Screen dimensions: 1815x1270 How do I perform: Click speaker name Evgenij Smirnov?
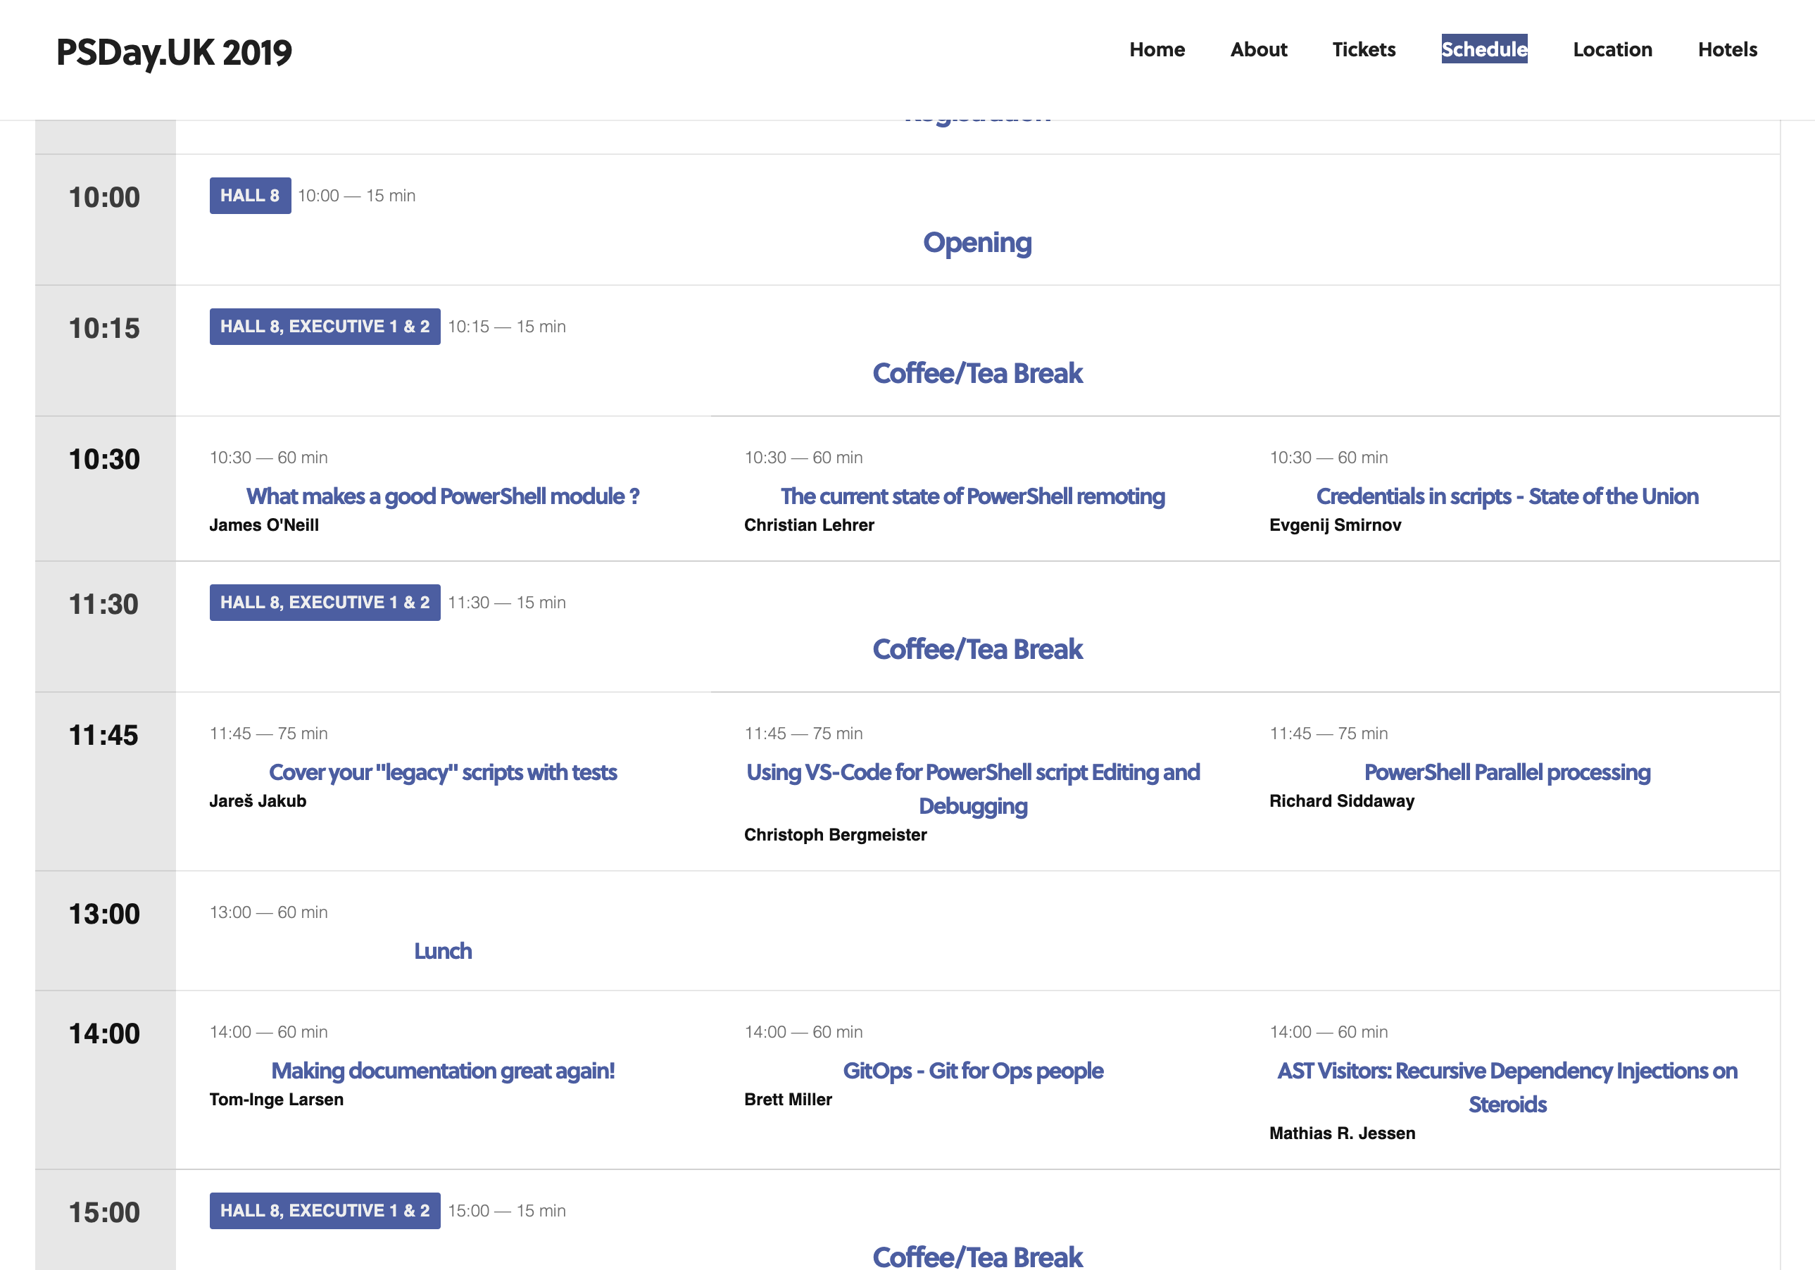(x=1335, y=524)
